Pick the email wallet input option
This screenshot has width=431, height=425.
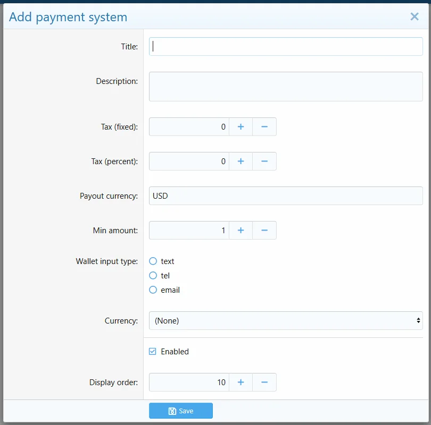coord(153,290)
